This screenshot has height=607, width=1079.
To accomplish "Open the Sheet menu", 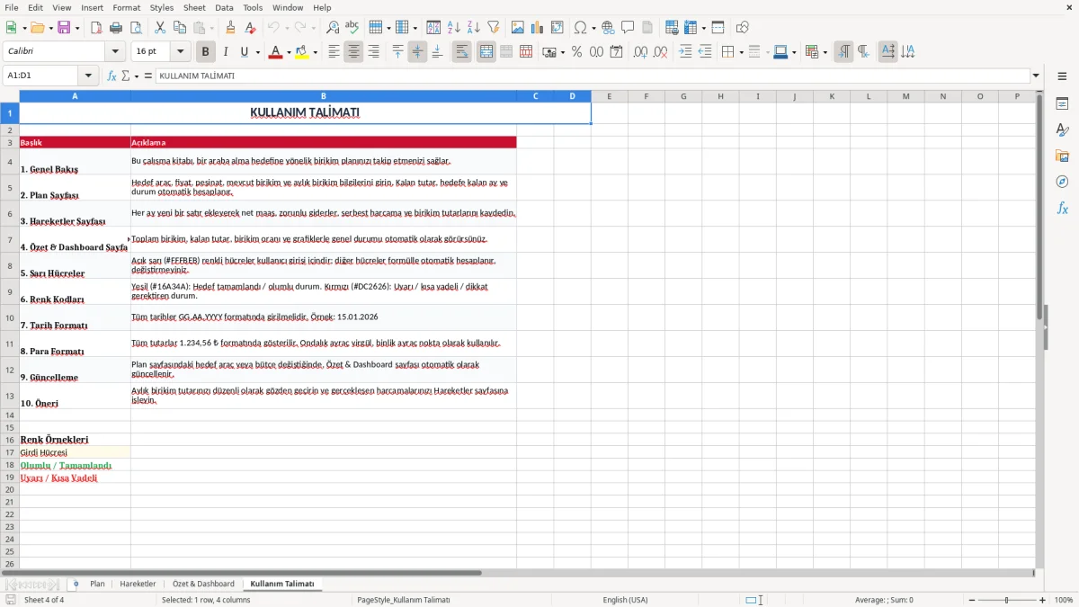I will 194,7.
